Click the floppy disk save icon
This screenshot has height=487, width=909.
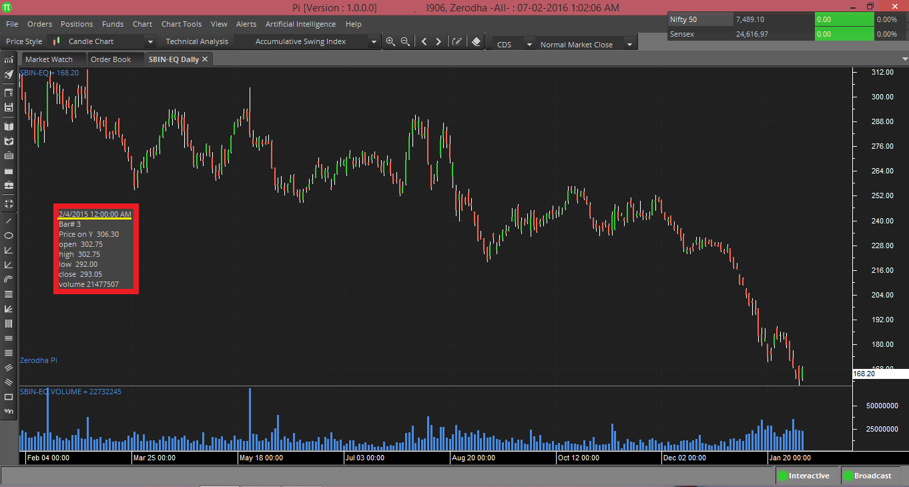coord(9,107)
